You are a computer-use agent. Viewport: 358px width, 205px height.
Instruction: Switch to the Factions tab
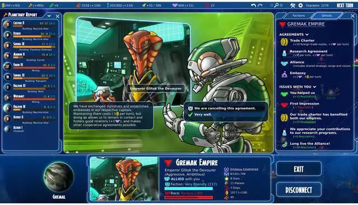click(299, 16)
